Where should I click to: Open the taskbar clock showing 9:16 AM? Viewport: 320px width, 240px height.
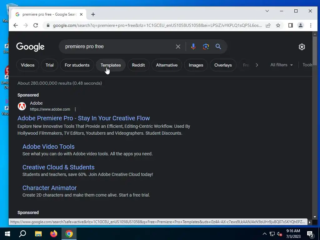(293, 234)
